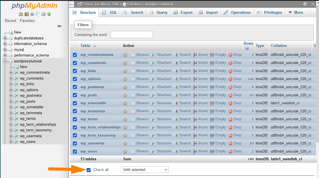Open the Structure tab

click(84, 12)
